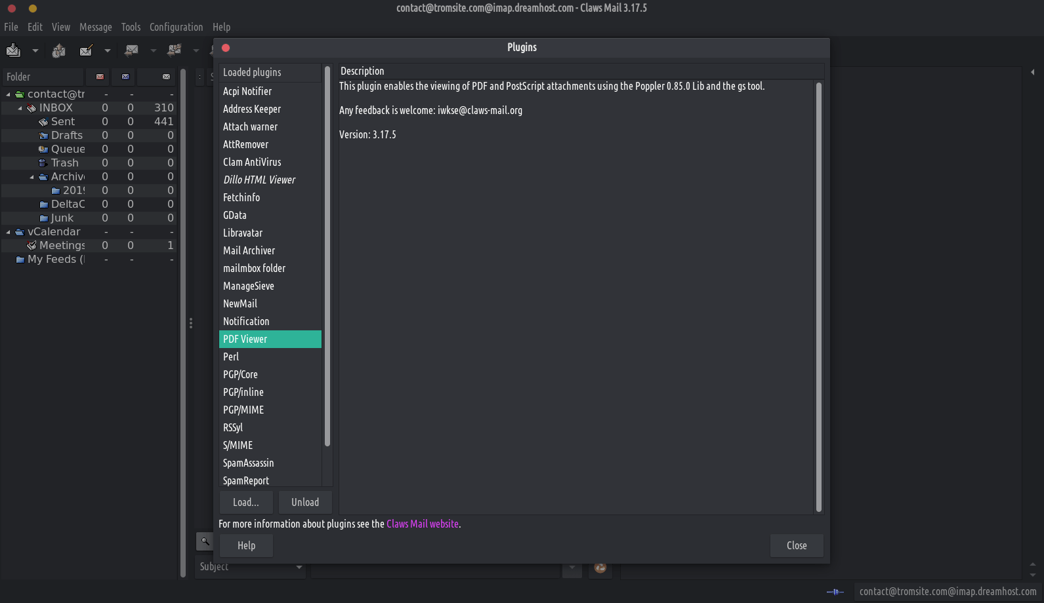Click the folder pane vertical scrollbar

tap(183, 322)
